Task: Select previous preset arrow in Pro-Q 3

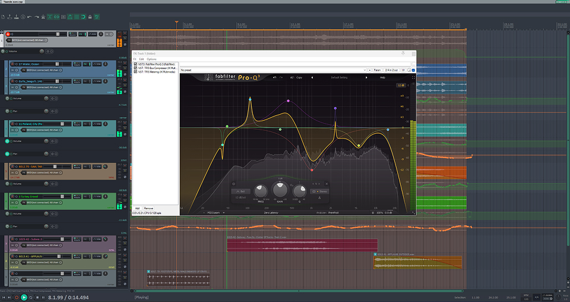Action: (x=312, y=77)
